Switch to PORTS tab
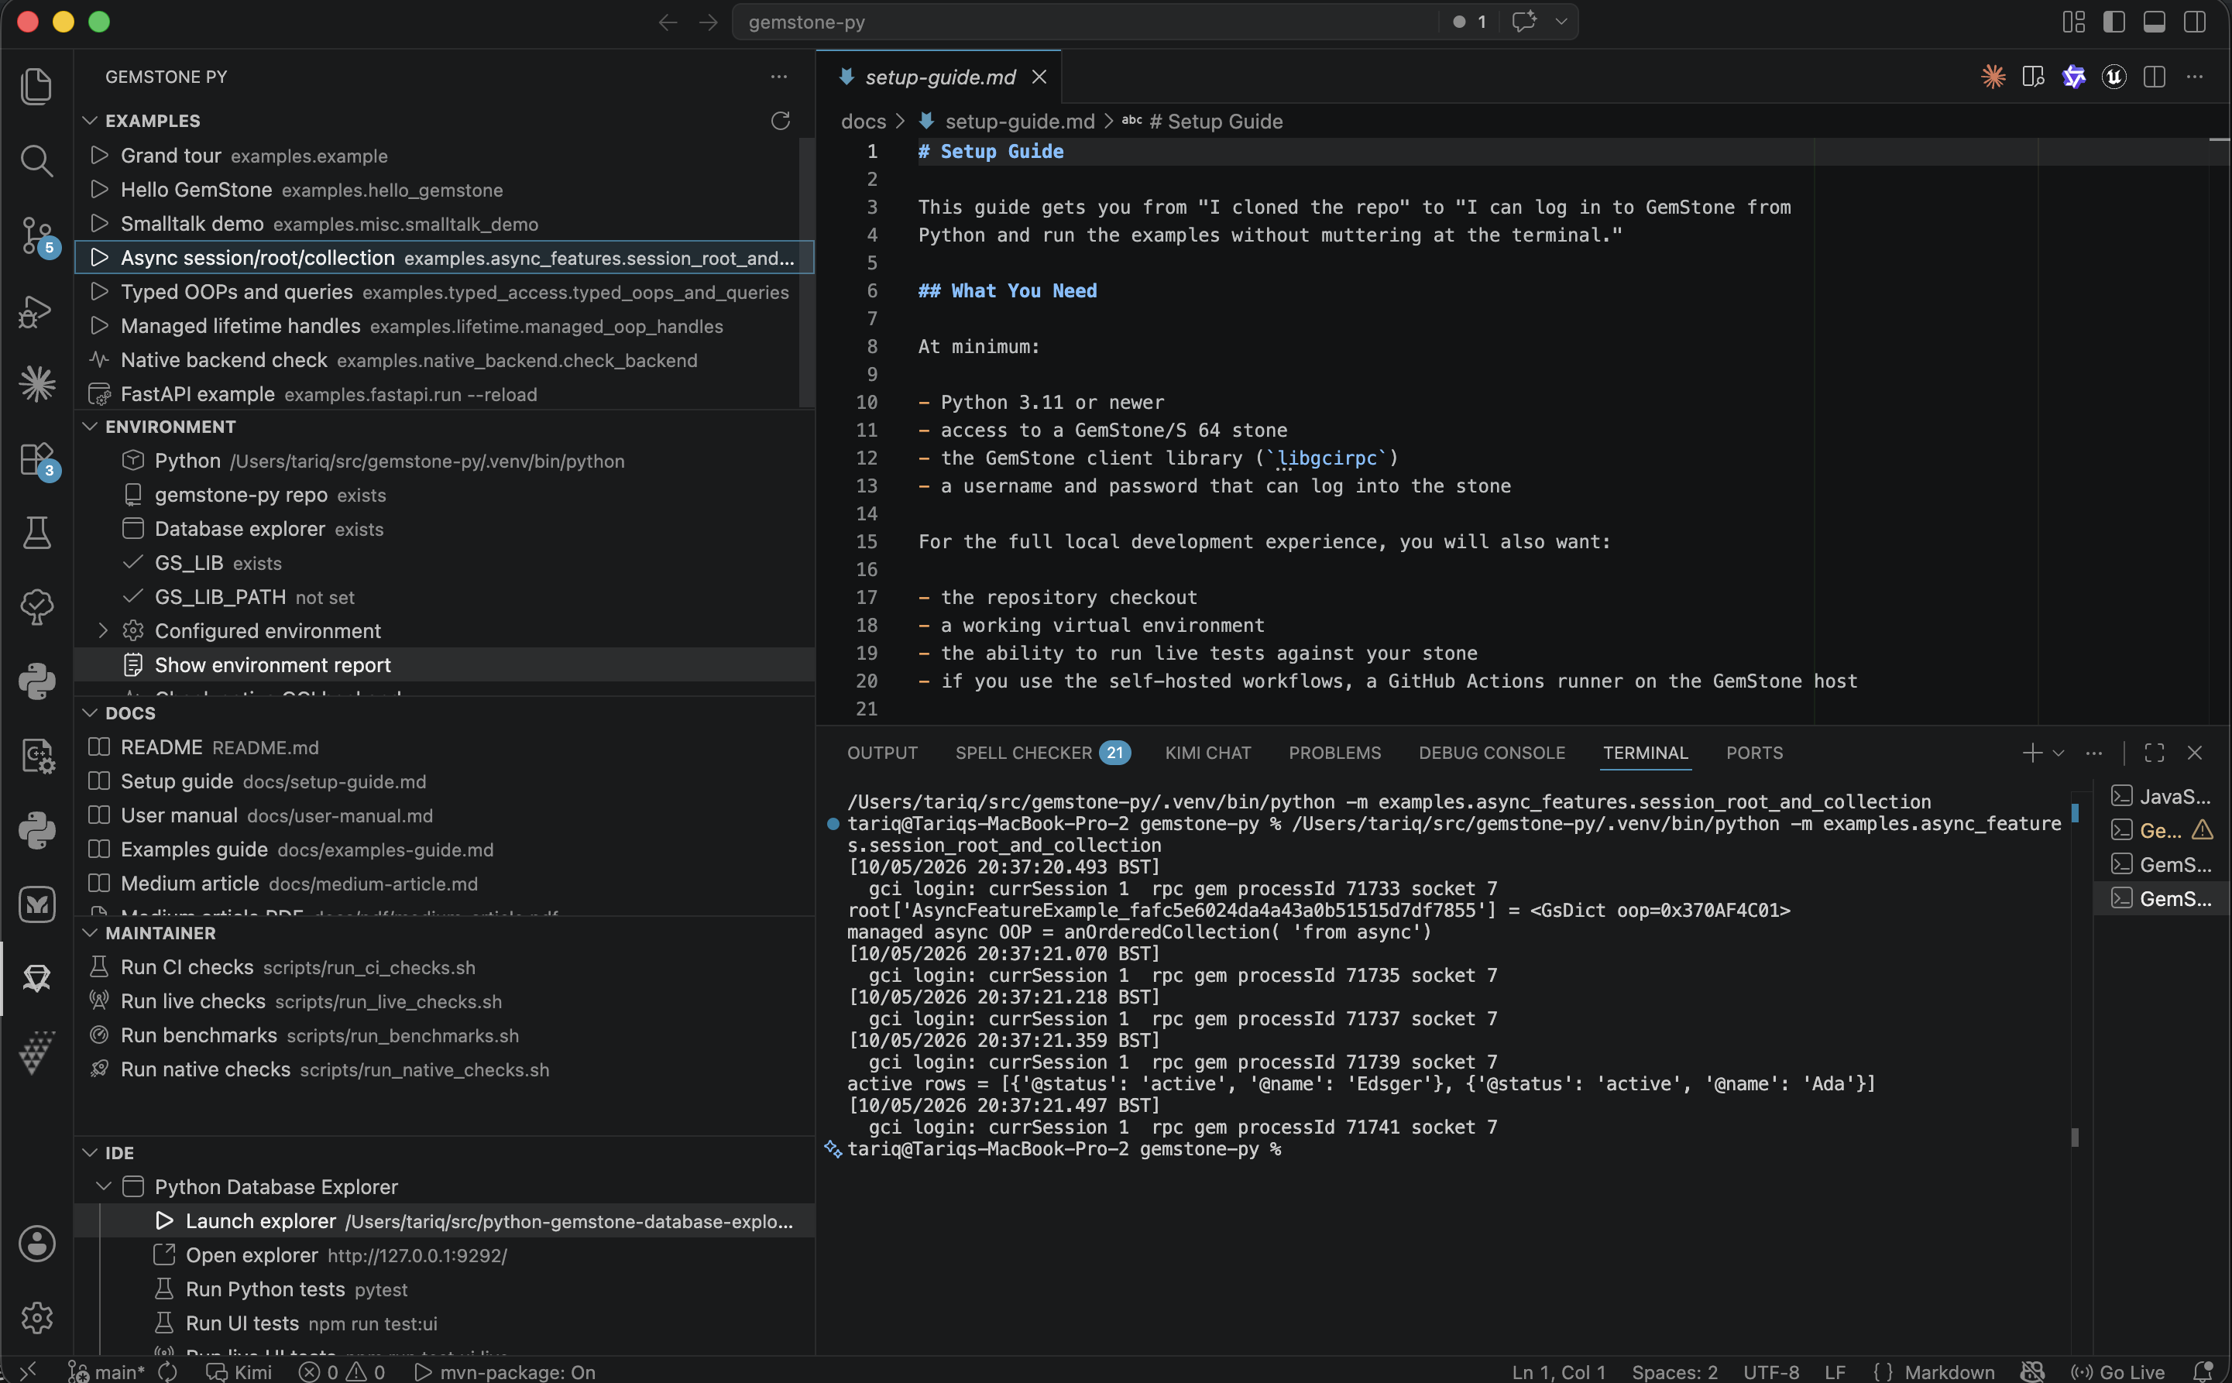Screen dimensions: 2232x1383 pyautogui.click(x=1753, y=753)
